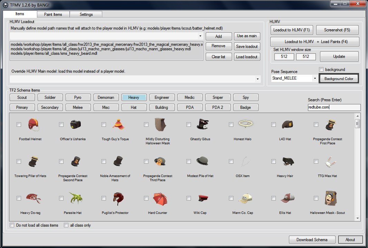This screenshot has height=248, width=368.
Task: Click Download Schema button
Action: tap(312, 240)
